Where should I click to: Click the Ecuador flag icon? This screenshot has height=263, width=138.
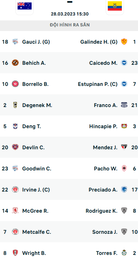pyautogui.click(x=115, y=6)
